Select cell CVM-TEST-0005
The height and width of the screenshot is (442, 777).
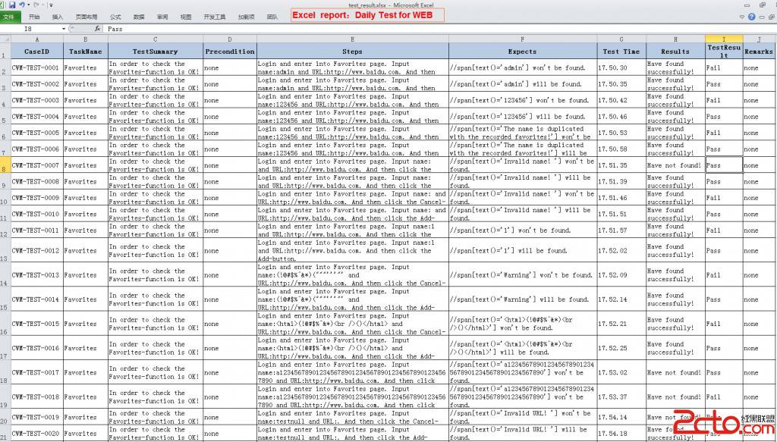pos(36,133)
